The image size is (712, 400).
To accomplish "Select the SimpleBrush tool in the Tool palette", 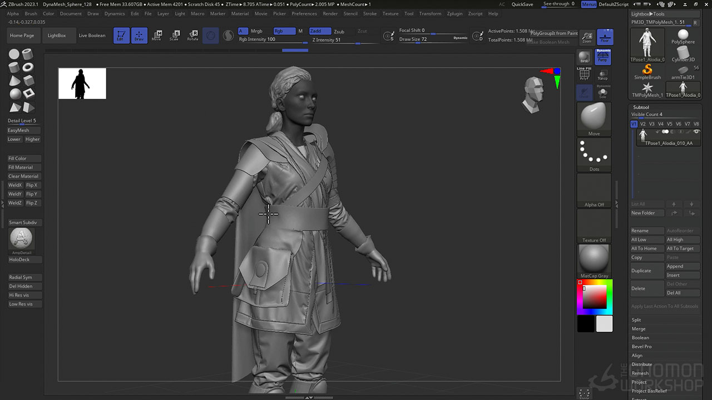I will [x=647, y=72].
